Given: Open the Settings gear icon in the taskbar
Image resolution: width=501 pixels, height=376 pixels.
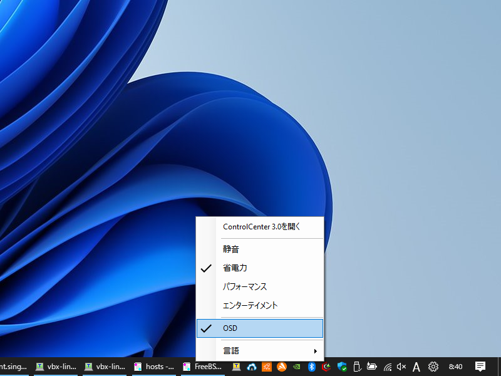Looking at the screenshot, I should click(x=433, y=367).
